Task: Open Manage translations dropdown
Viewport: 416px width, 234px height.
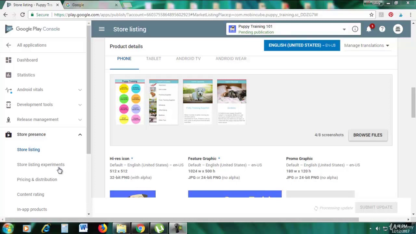Action: tap(367, 45)
